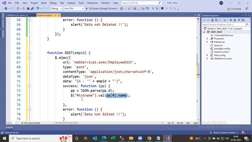252x142 pixels.
Task: Open the File menu
Action: (x=9, y=3)
